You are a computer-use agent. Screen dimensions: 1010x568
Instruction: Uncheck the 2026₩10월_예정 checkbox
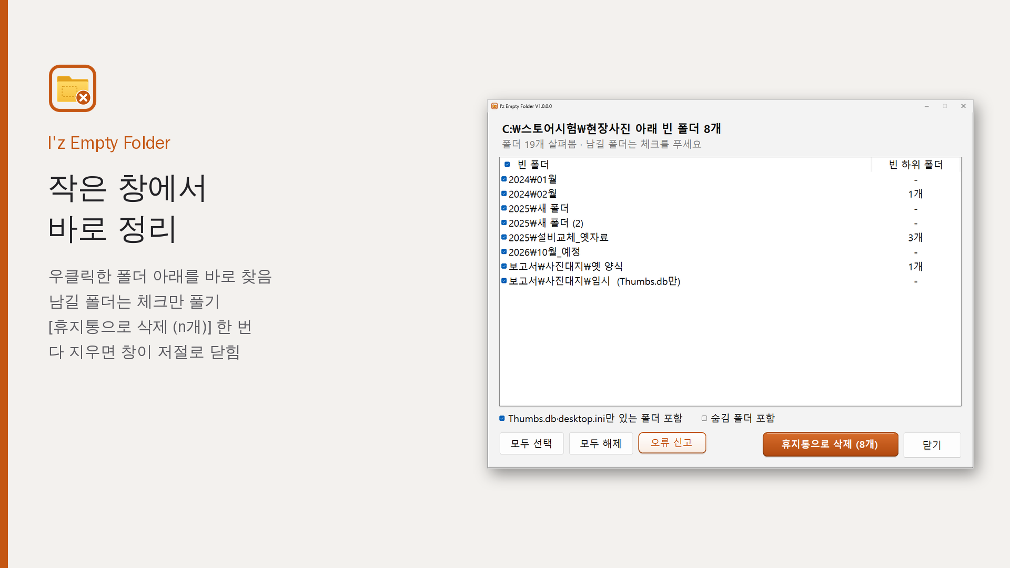pos(504,252)
